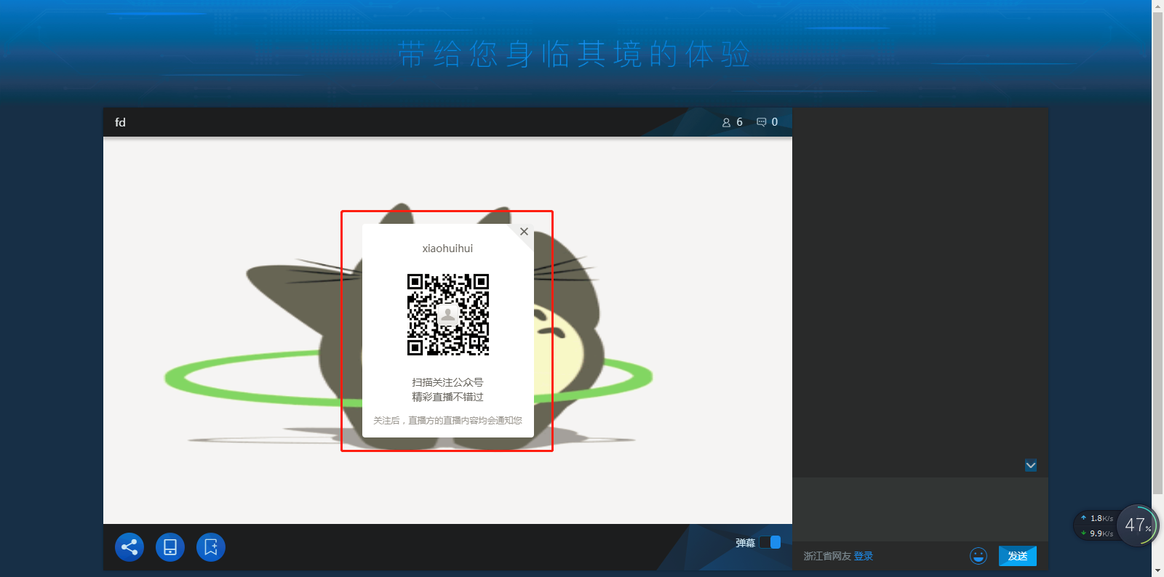The image size is (1164, 577).
Task: Click the 精彩直播不错过 text
Action: [x=447, y=397]
